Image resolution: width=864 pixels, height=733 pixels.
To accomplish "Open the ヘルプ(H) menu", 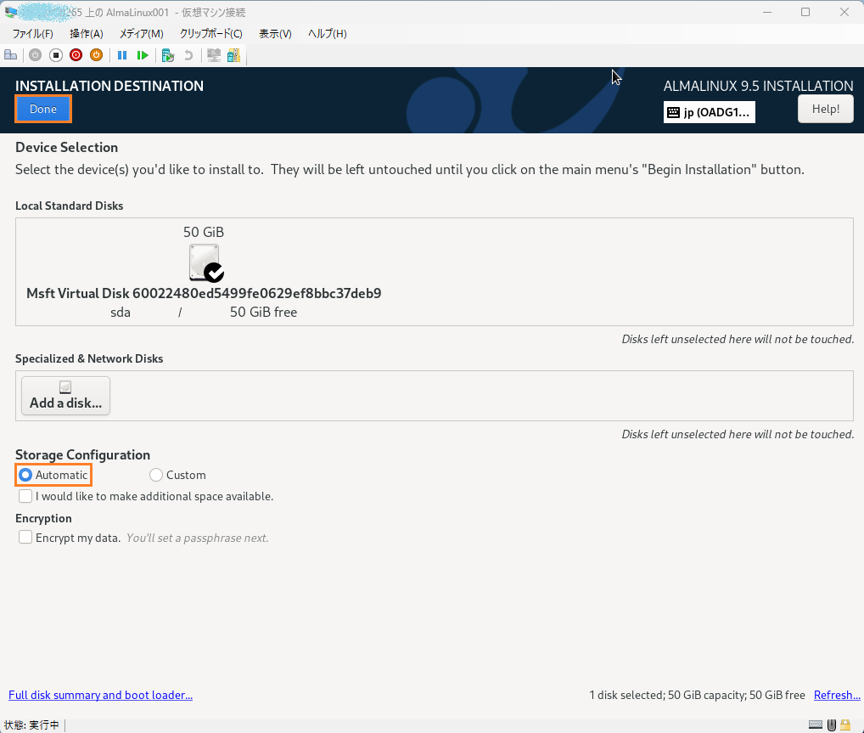I will point(328,34).
